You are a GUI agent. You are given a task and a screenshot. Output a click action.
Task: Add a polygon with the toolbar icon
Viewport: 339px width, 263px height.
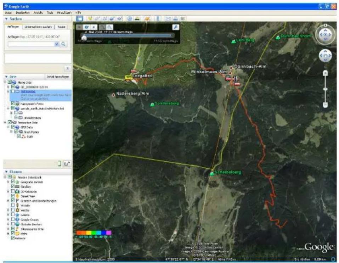(x=97, y=18)
